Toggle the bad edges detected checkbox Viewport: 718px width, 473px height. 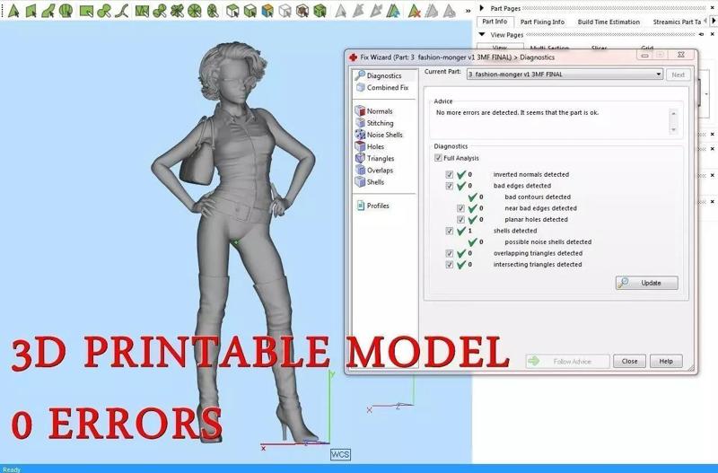[x=450, y=186]
